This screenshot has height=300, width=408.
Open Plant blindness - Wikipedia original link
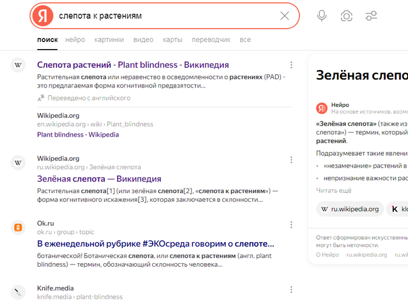point(78,134)
